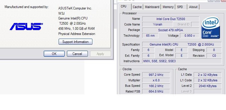Screen dimensions: 226x110
Task: Click the Code Name field showing Yonah
Action: click(x=158, y=24)
